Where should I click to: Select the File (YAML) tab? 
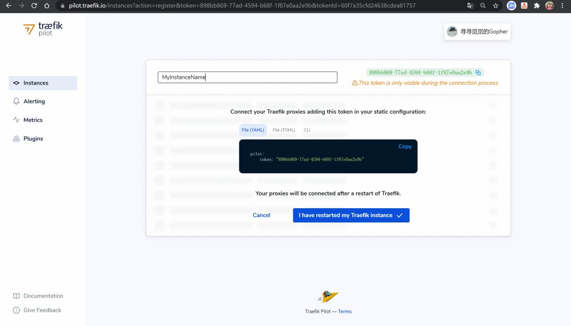(253, 130)
